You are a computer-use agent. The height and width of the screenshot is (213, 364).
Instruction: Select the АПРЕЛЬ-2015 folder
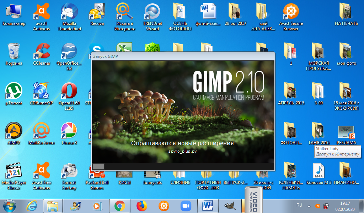[x=291, y=94]
